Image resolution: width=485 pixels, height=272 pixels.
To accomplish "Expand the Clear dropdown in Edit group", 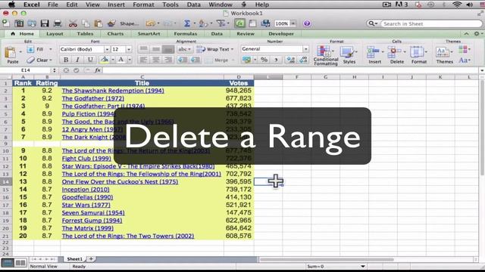I will pyautogui.click(x=51, y=60).
